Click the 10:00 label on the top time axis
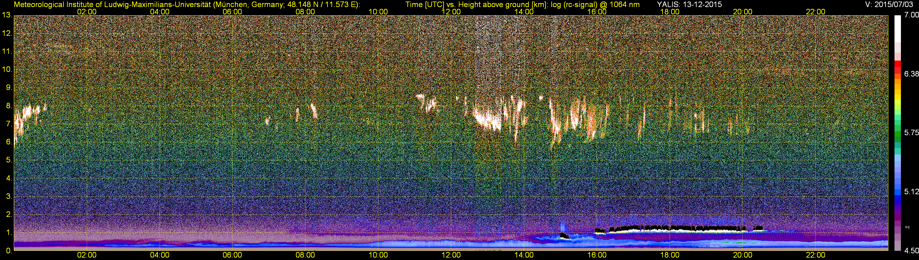 378,12
